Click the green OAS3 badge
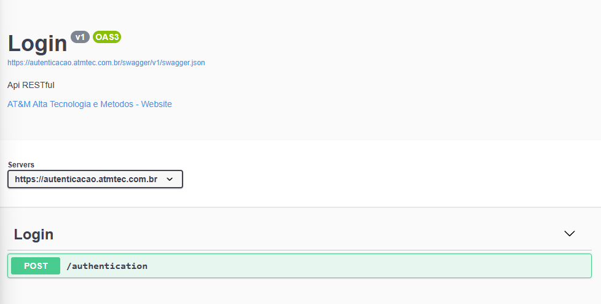This screenshot has width=601, height=304. tap(107, 37)
